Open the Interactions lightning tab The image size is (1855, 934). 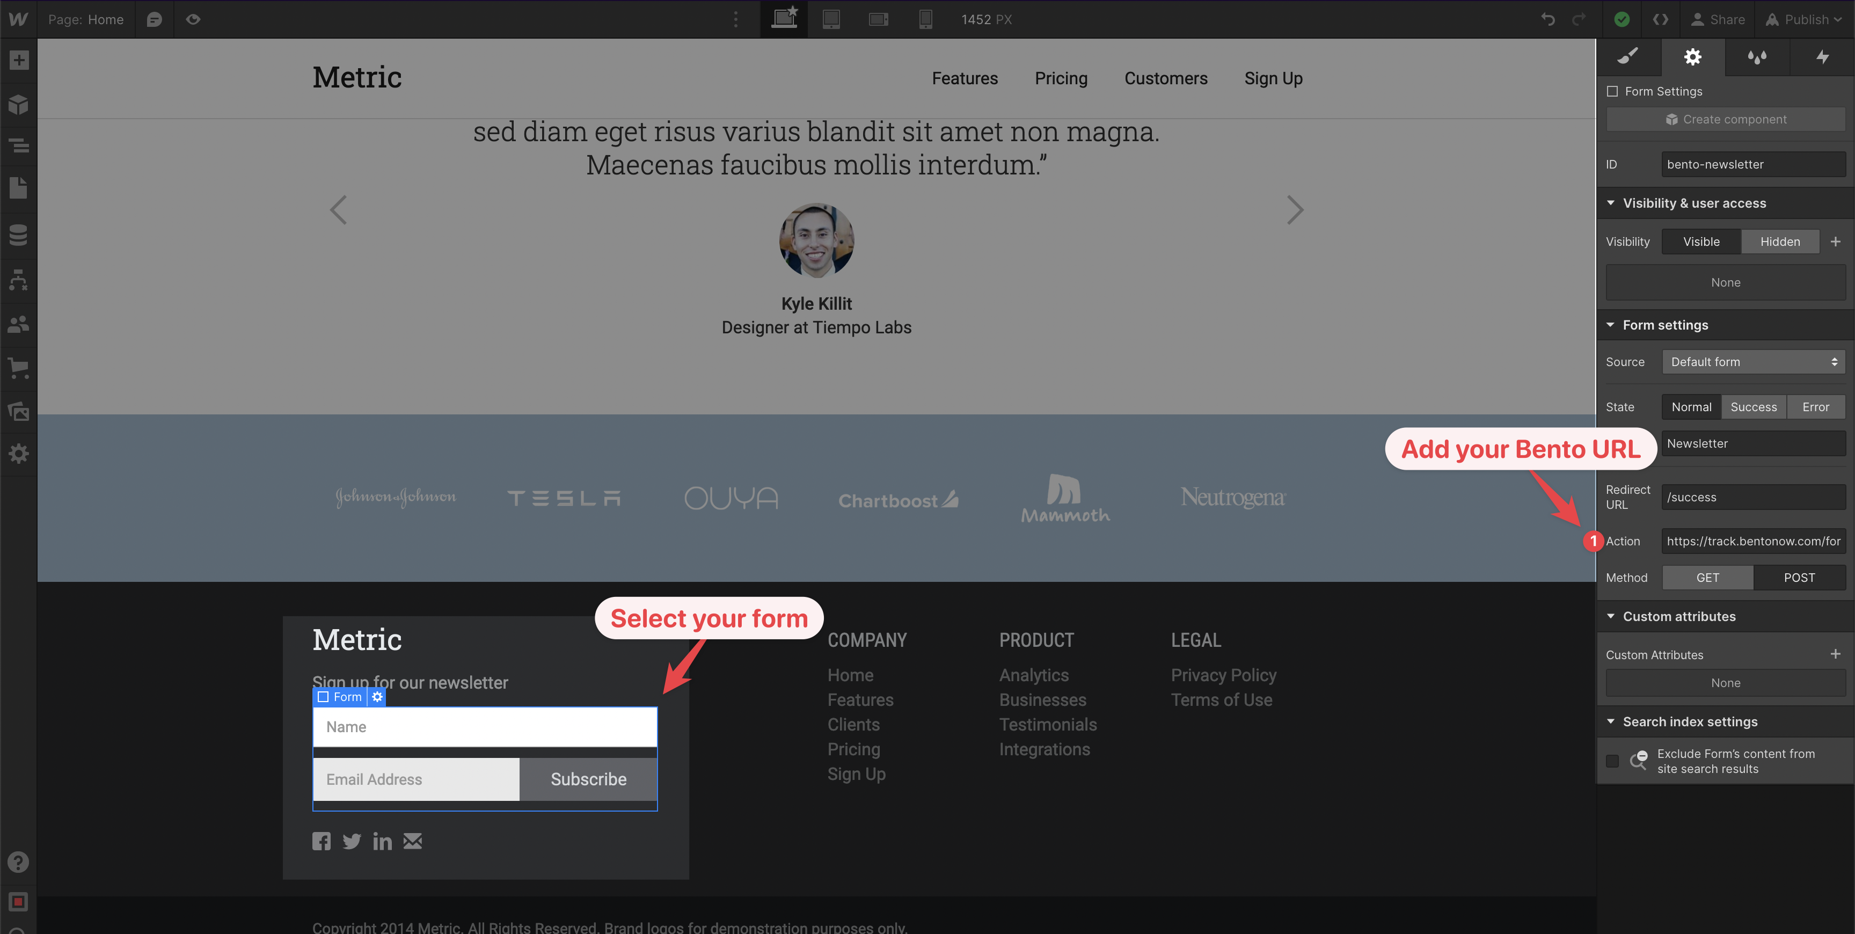1822,57
